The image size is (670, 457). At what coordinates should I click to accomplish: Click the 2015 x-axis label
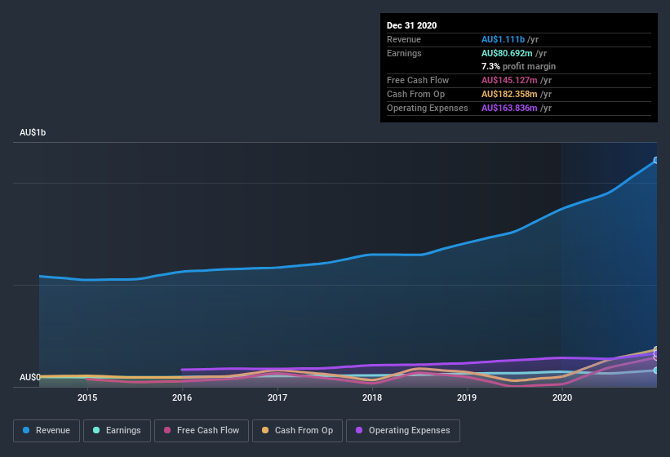point(87,397)
